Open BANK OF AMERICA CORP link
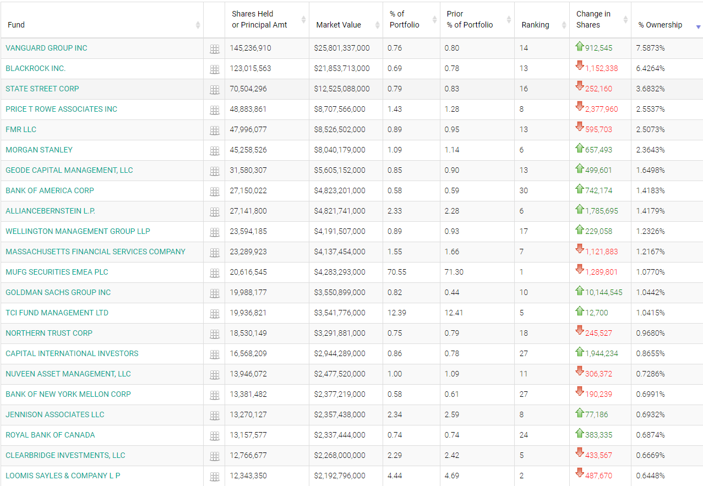The image size is (703, 486). tap(50, 190)
